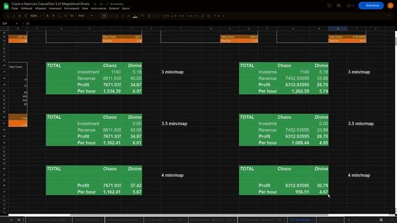The height and width of the screenshot is (223, 397).
Task: Start a Meet call from the camera icon
Action: pos(349,6)
